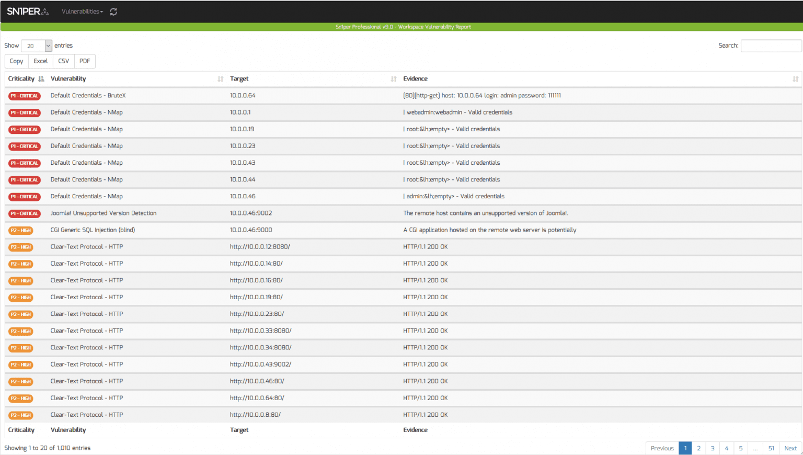
Task: Click the Next pagination button
Action: [790, 448]
